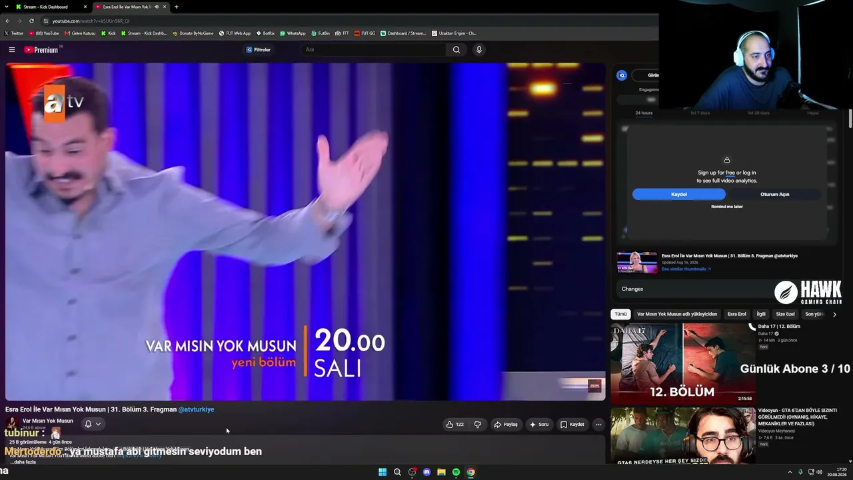Go back in browser history
Viewport: 853px width, 480px height.
7,21
